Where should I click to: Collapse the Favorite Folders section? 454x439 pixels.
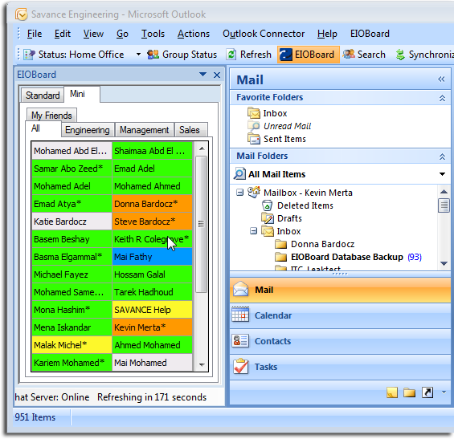(x=442, y=98)
